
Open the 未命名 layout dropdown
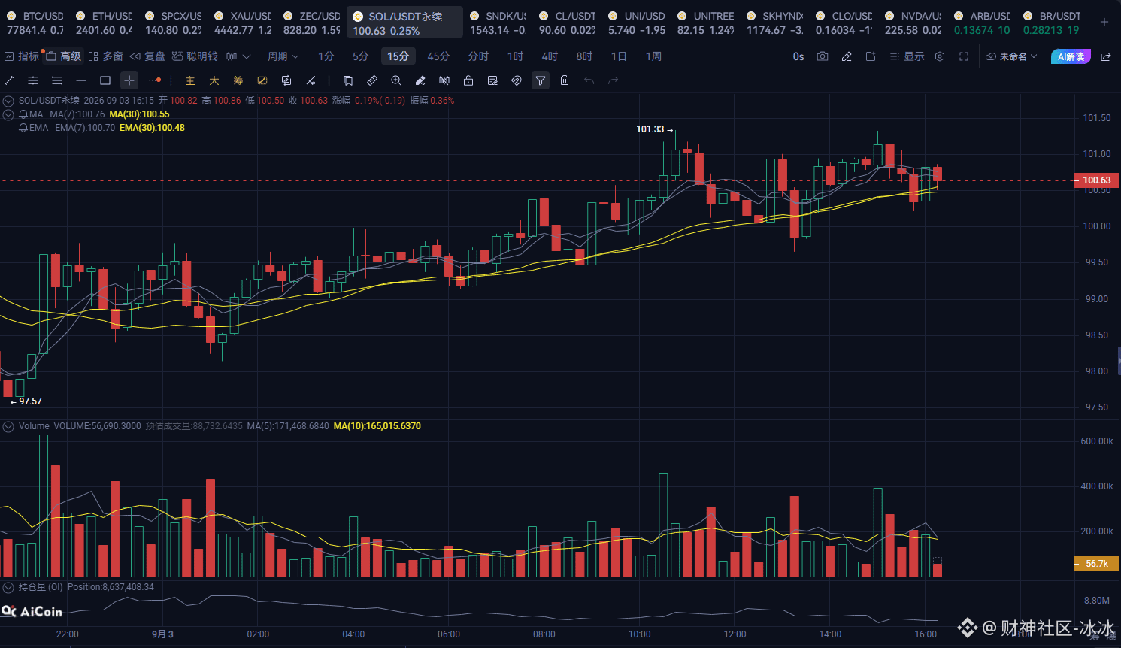(x=1011, y=56)
